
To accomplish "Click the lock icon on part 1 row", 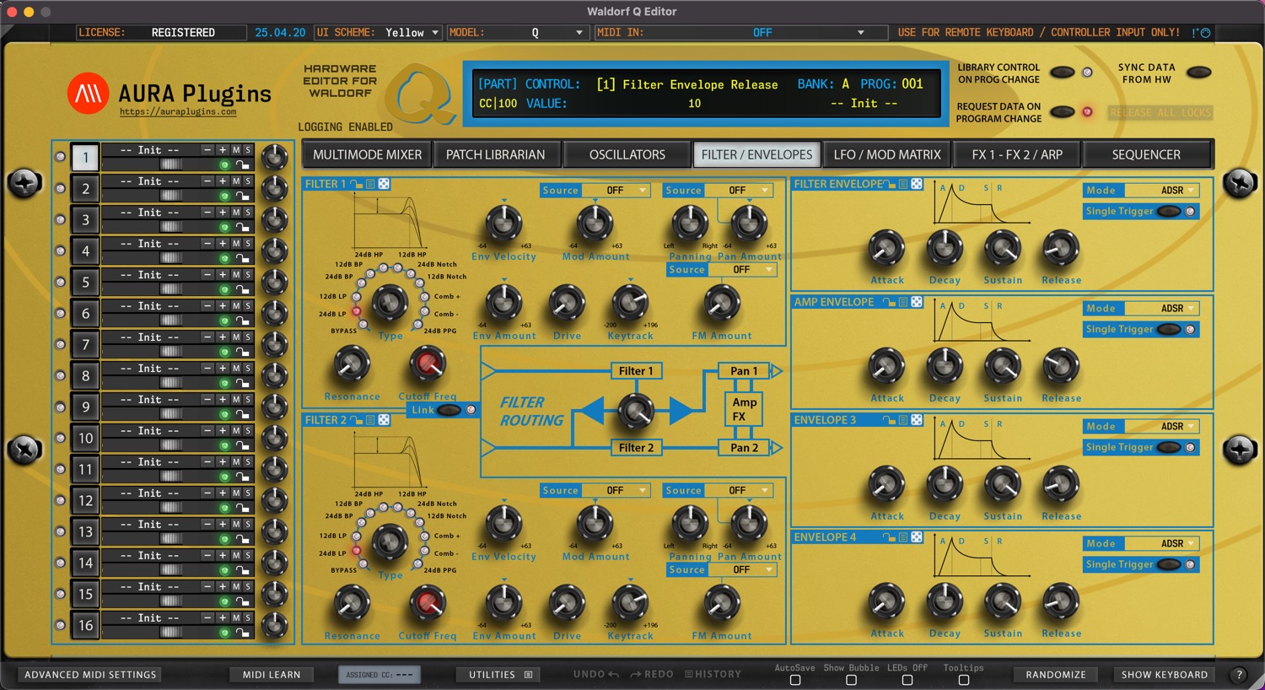I will 242,165.
